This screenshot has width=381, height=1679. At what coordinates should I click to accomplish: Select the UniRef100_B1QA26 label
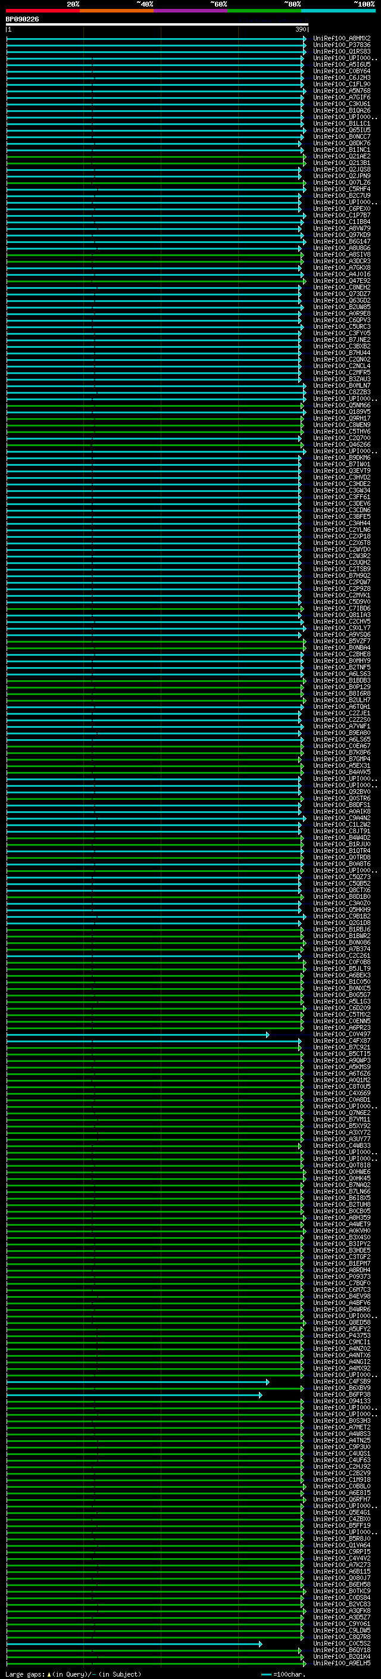tap(342, 110)
